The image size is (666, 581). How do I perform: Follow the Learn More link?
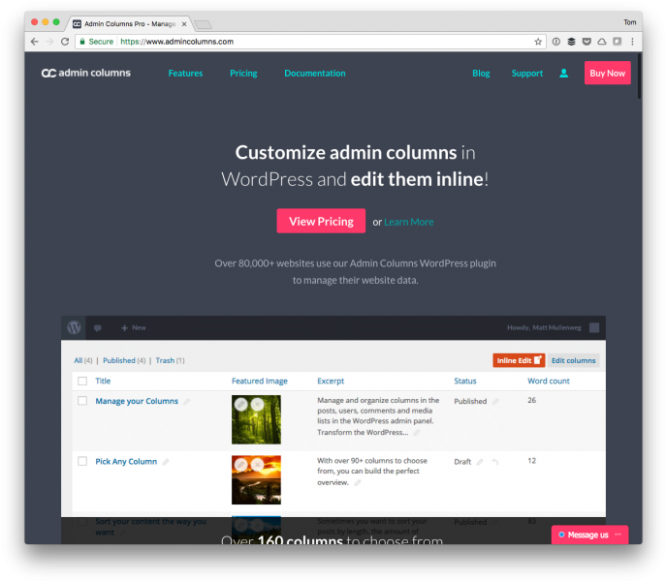tap(408, 222)
